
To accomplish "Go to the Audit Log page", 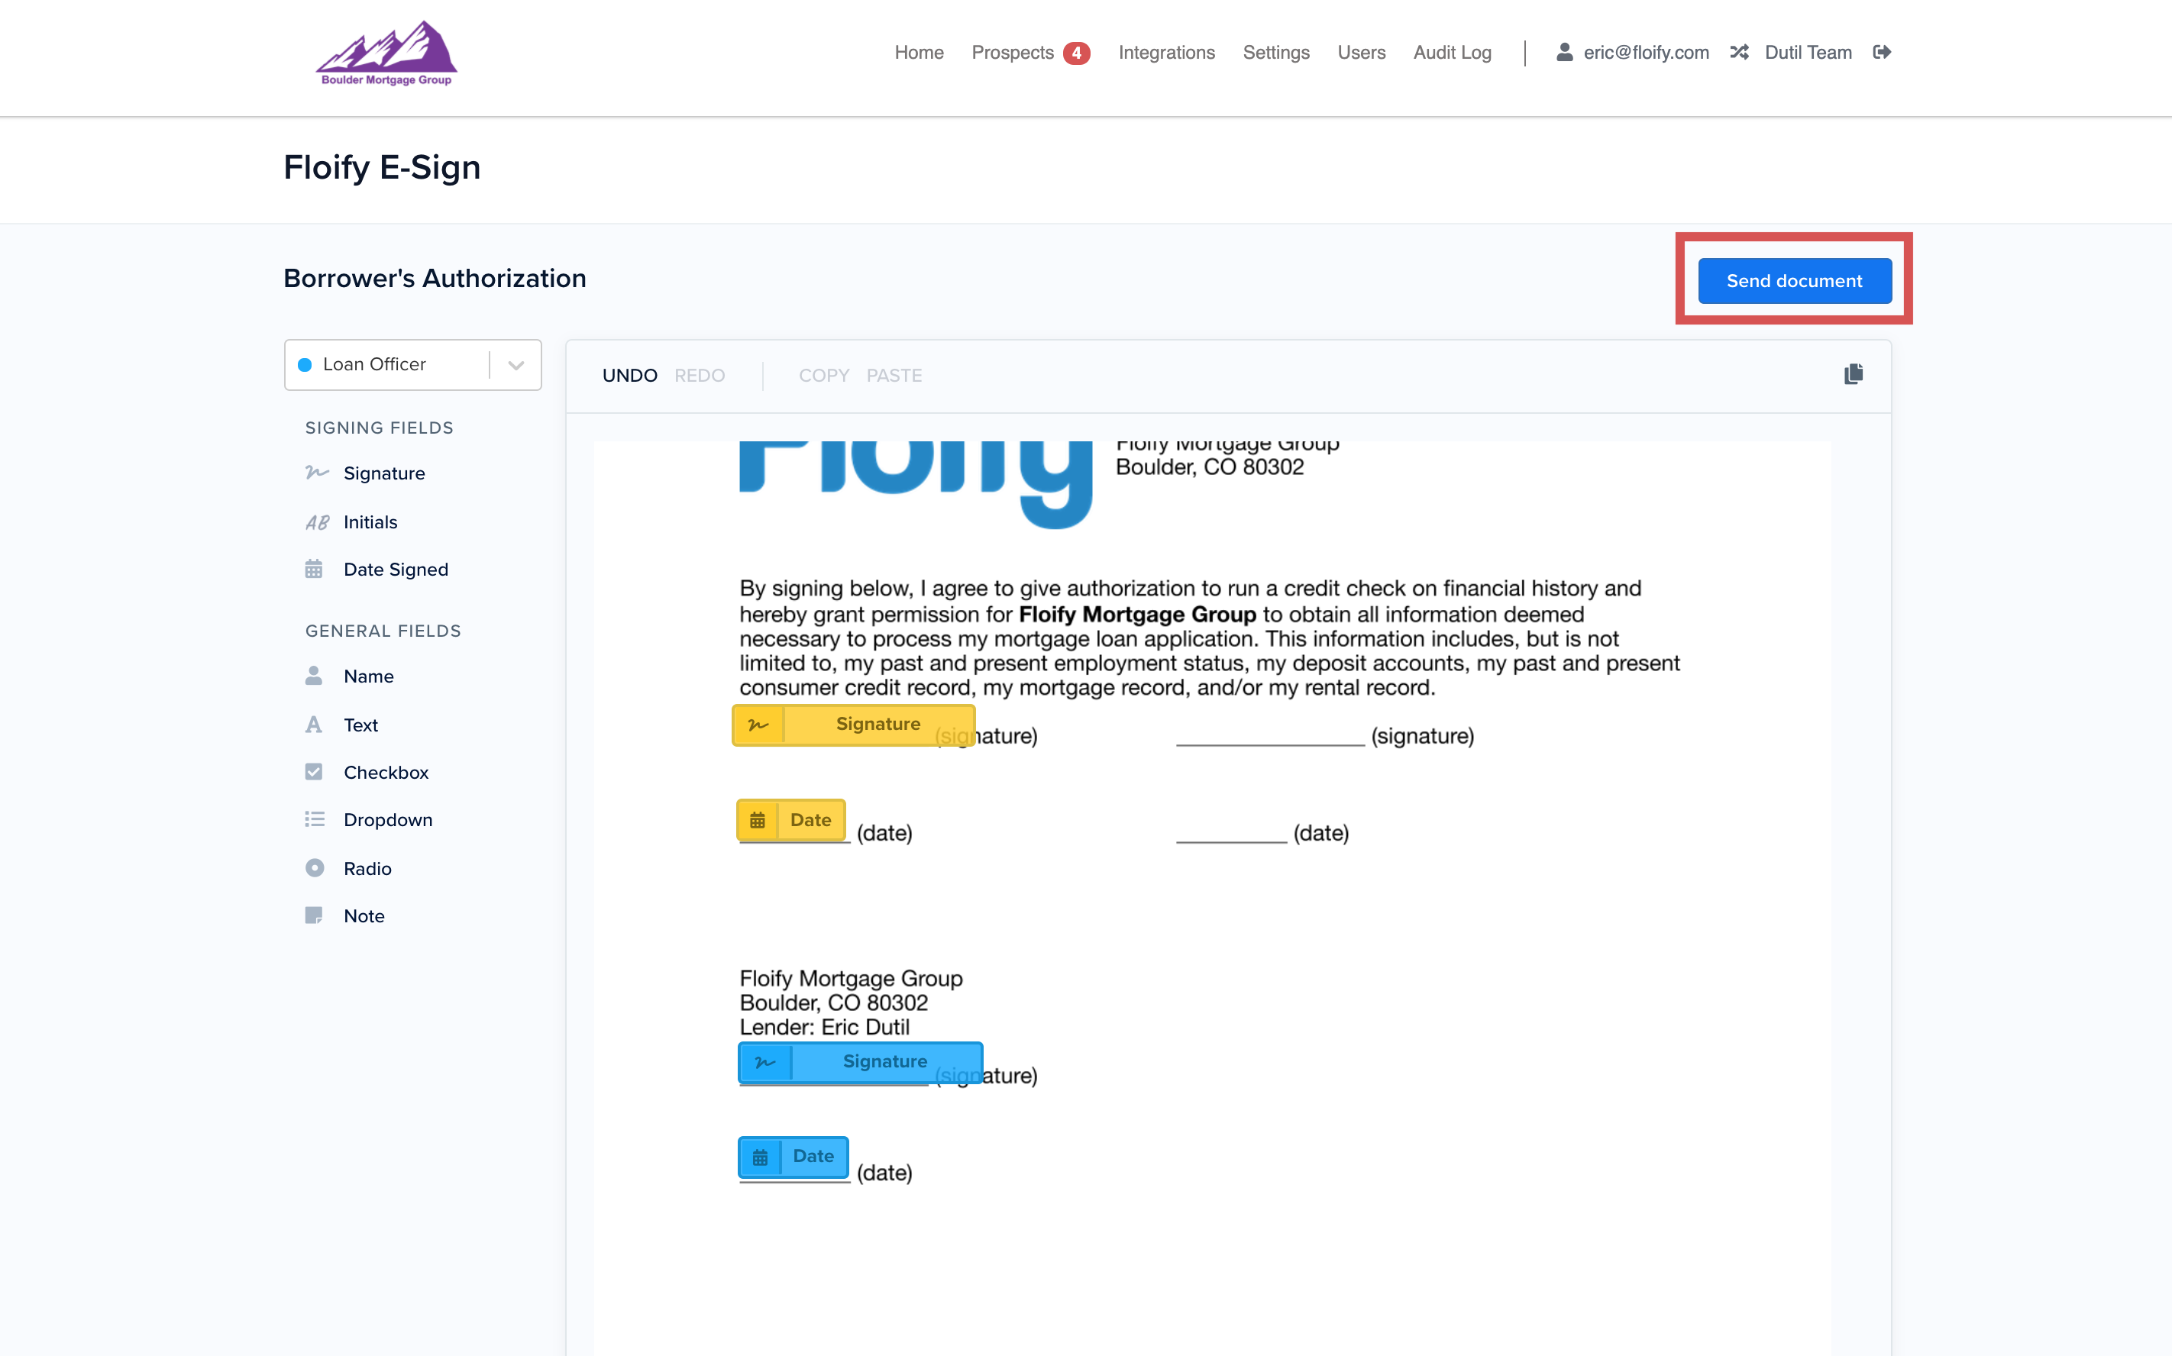I will point(1452,52).
